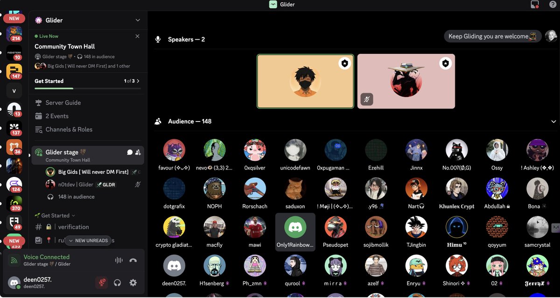Click the Keep Gliding you are welcome bubble
The width and height of the screenshot is (560, 298).
[x=492, y=36]
